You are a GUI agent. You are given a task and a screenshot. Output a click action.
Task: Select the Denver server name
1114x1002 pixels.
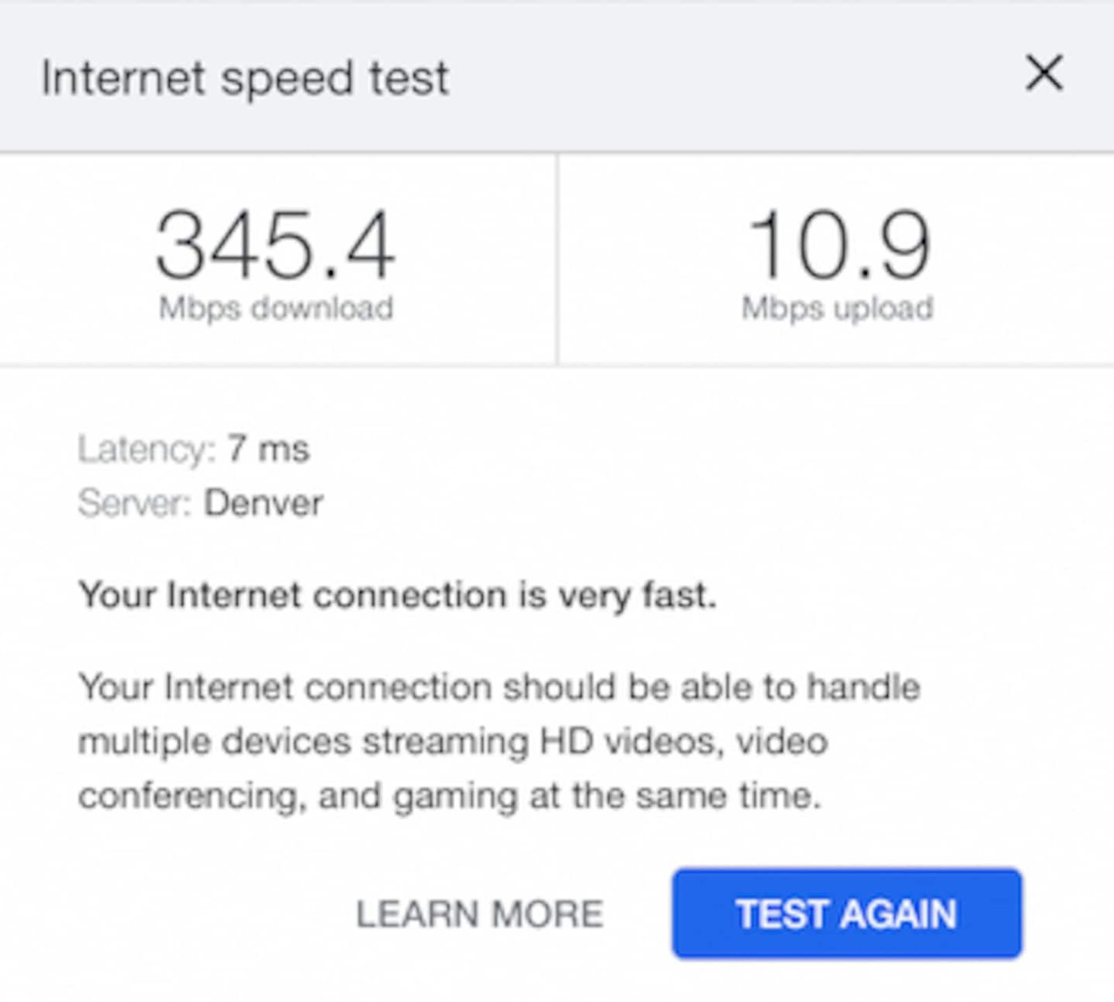coord(263,503)
